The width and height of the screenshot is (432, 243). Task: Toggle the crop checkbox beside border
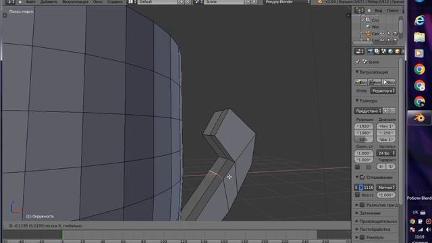[369, 167]
